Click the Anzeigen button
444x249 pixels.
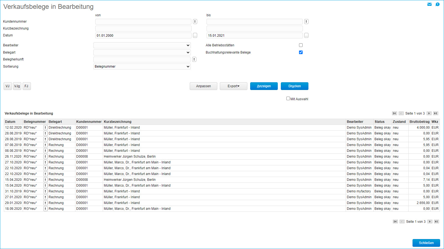point(264,86)
